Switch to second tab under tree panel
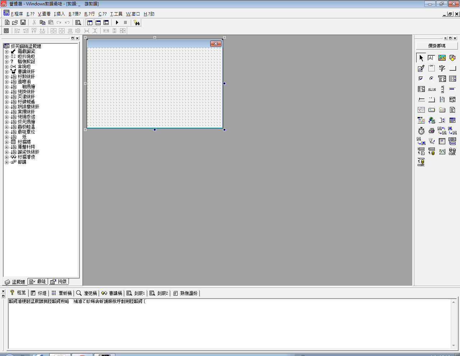The width and height of the screenshot is (460, 356). click(38, 282)
